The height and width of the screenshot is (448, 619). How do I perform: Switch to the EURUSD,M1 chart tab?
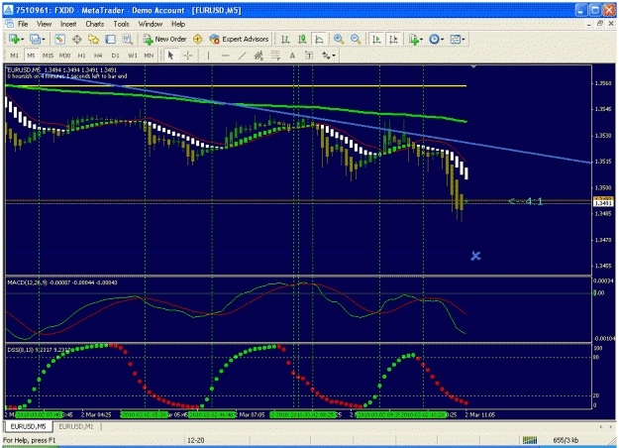[x=76, y=426]
